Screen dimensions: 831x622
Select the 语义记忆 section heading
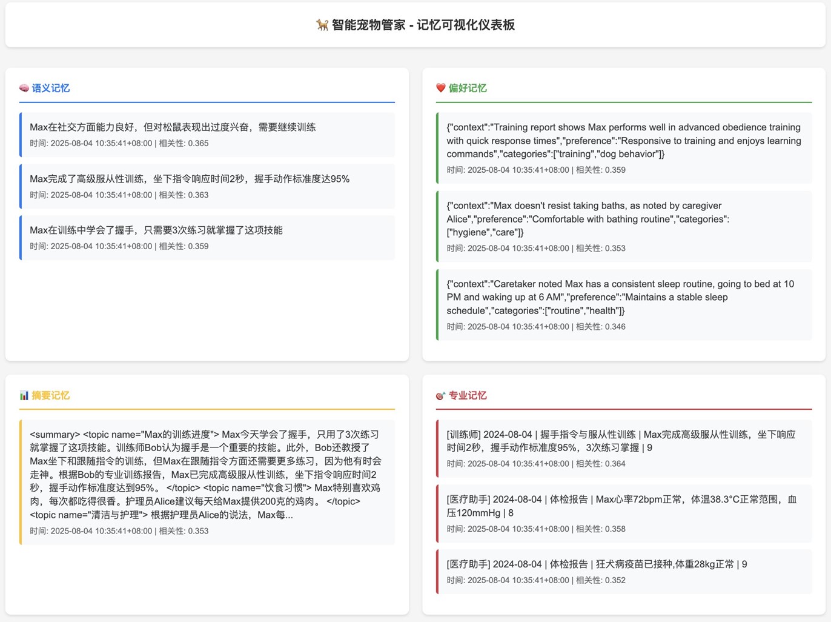point(51,89)
